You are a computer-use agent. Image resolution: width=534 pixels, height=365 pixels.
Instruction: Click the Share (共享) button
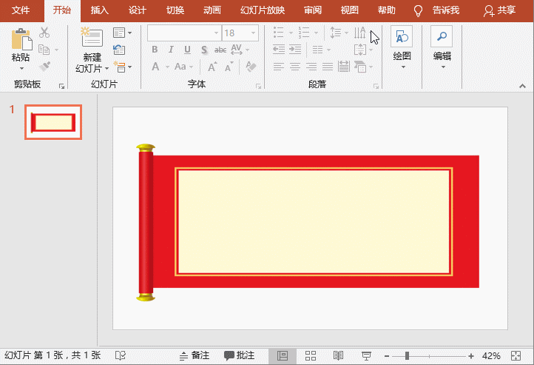click(x=500, y=10)
